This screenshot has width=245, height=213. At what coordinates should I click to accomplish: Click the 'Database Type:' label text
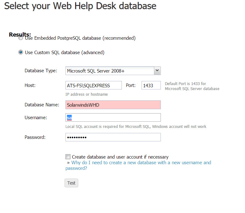click(x=41, y=71)
